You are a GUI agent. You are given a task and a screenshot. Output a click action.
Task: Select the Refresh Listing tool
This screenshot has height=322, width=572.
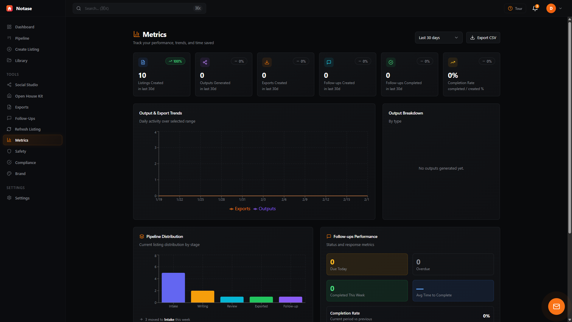click(27, 129)
